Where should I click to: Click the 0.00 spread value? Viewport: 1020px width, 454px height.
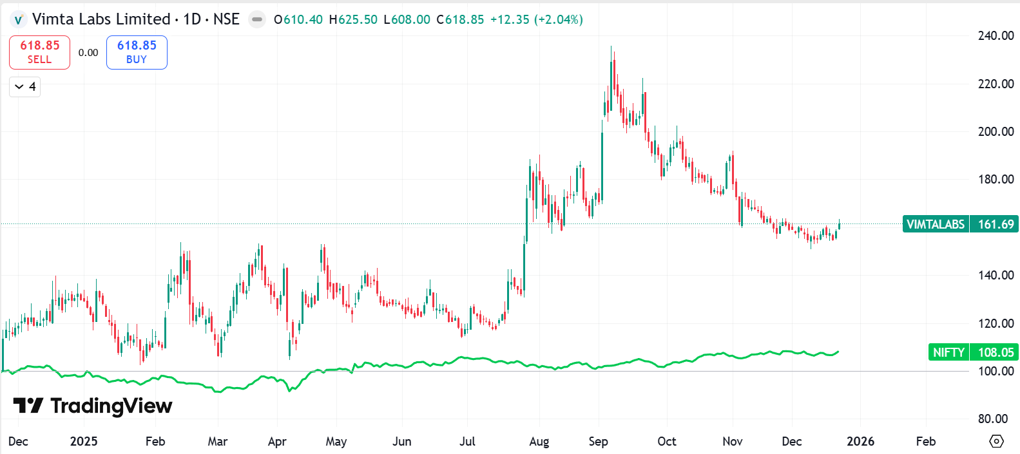88,53
